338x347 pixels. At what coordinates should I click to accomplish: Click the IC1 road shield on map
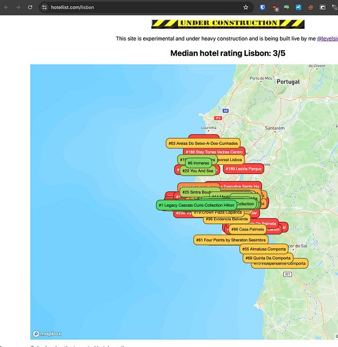point(288,274)
